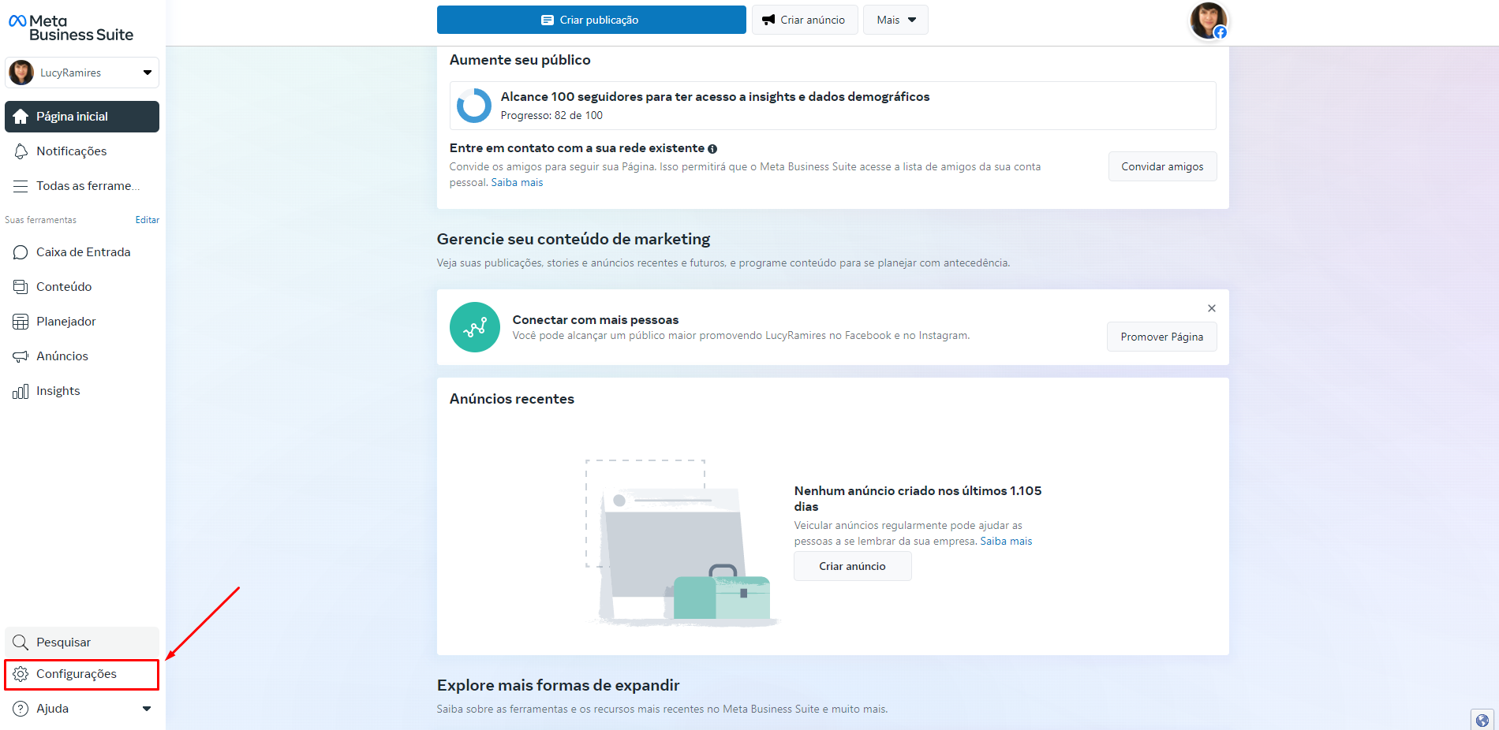Image resolution: width=1499 pixels, height=730 pixels.
Task: Click the Conteúdo pages icon
Action: [21, 287]
